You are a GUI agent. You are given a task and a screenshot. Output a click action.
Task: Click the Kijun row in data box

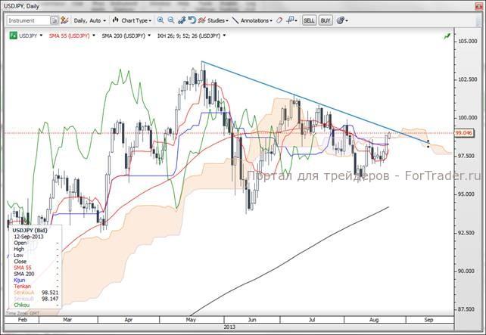[36, 280]
